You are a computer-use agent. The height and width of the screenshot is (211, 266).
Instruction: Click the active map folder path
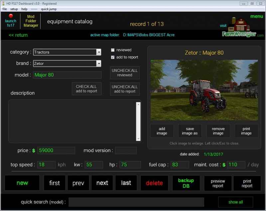149,35
